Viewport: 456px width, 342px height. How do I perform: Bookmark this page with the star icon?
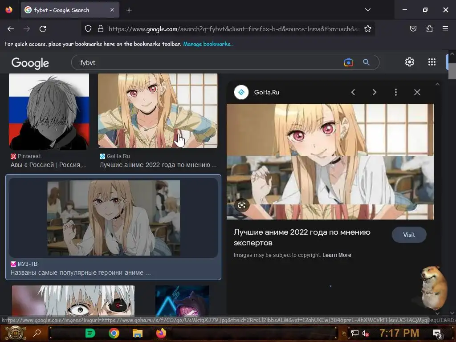tap(367, 29)
